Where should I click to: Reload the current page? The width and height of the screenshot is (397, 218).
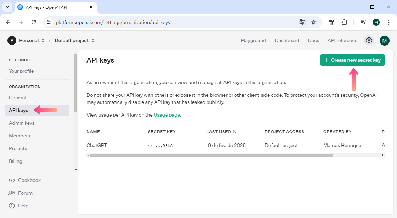pyautogui.click(x=34, y=22)
